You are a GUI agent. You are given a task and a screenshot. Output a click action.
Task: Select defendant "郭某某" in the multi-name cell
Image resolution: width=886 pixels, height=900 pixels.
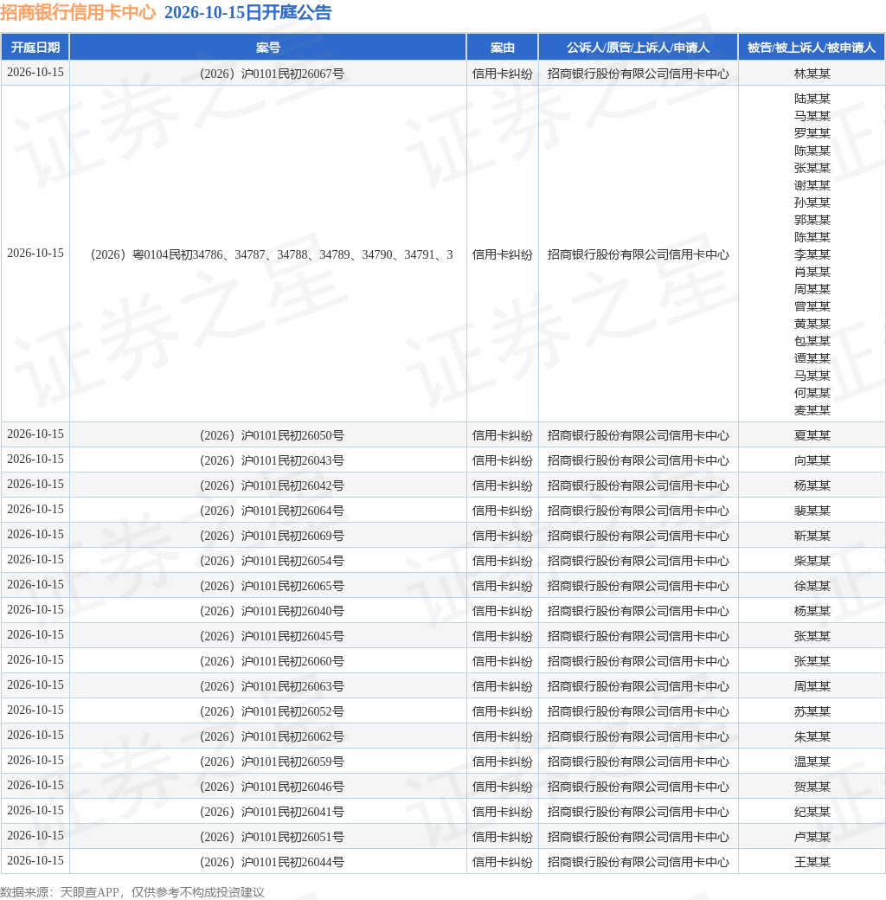812,220
